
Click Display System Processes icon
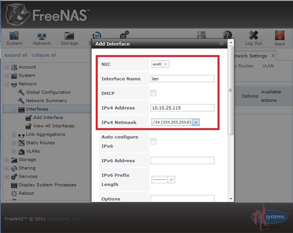pos(14,185)
